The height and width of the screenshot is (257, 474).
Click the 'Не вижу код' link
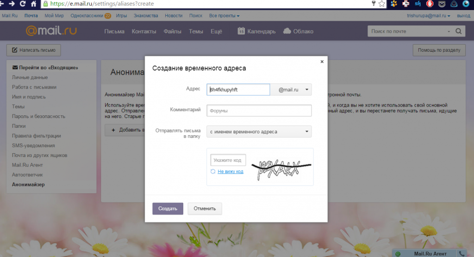pyautogui.click(x=231, y=171)
